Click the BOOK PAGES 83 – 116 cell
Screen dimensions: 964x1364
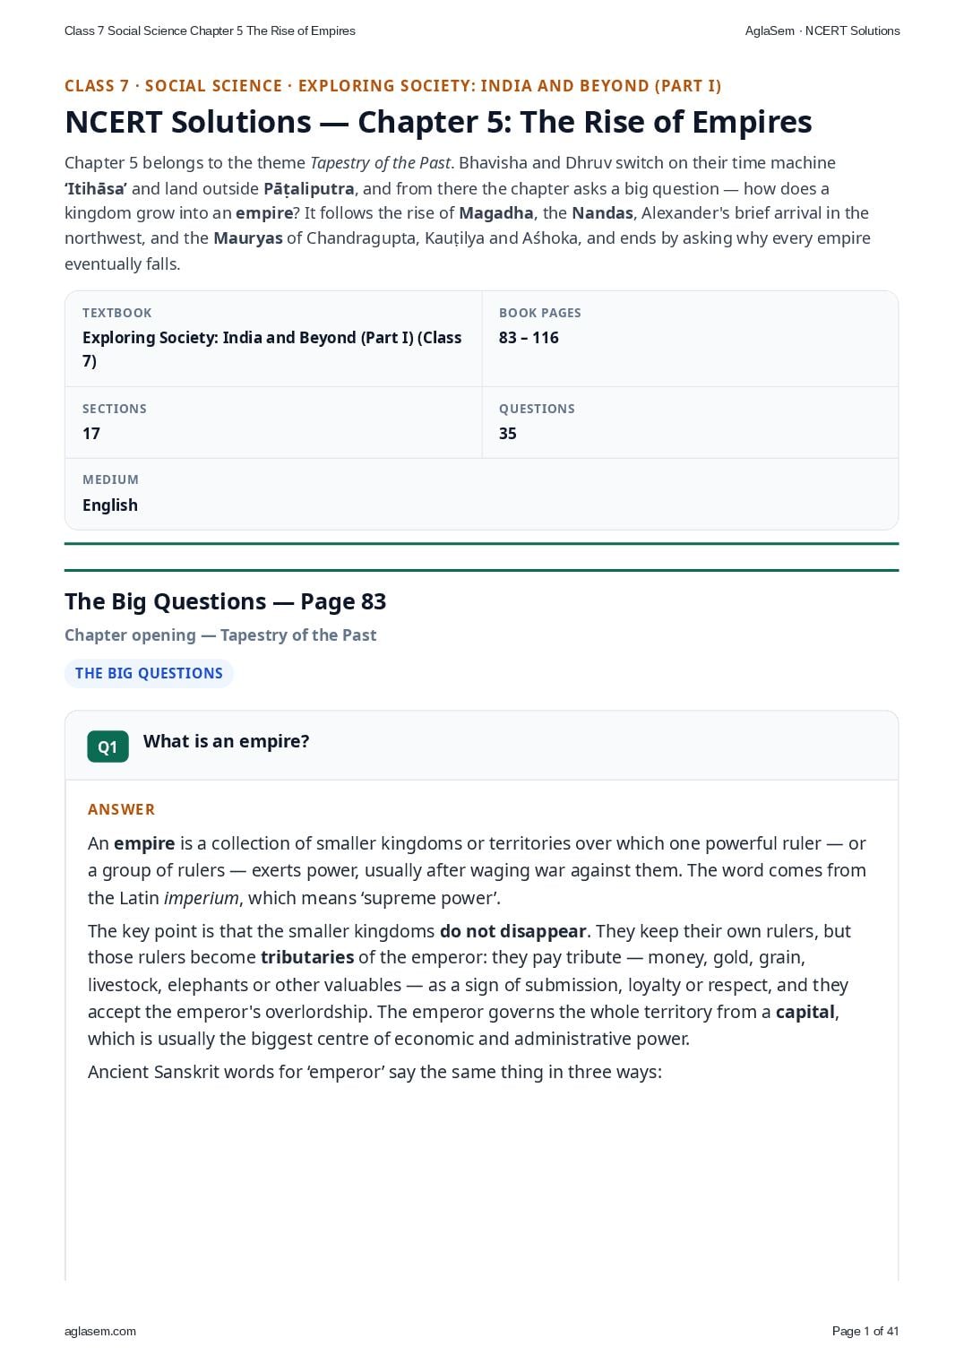tap(690, 339)
